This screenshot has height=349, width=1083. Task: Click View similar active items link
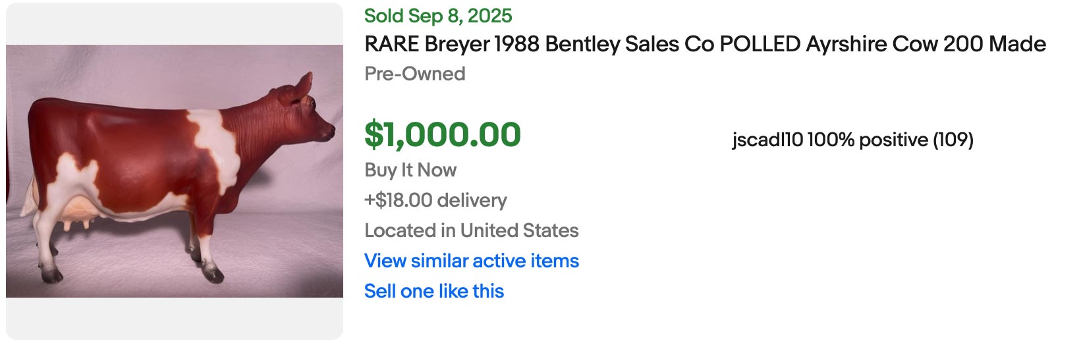click(x=472, y=261)
